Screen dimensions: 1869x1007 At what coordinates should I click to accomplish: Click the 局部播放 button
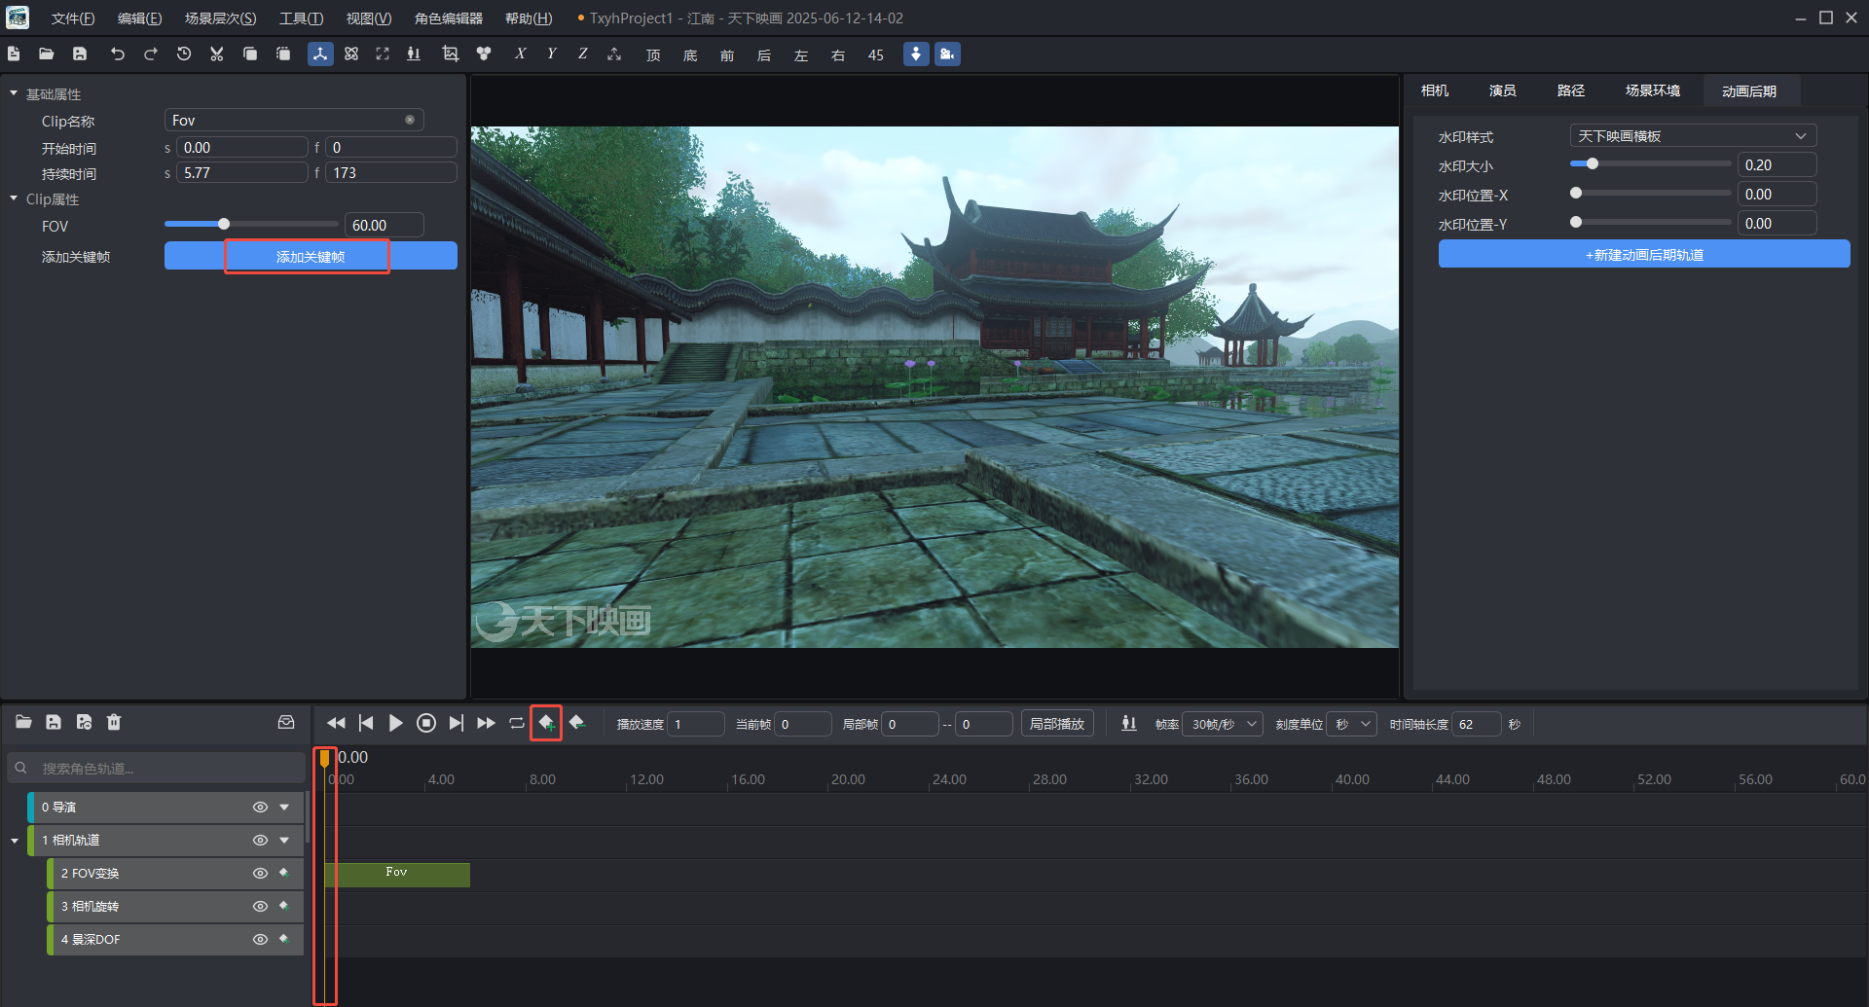tap(1057, 724)
